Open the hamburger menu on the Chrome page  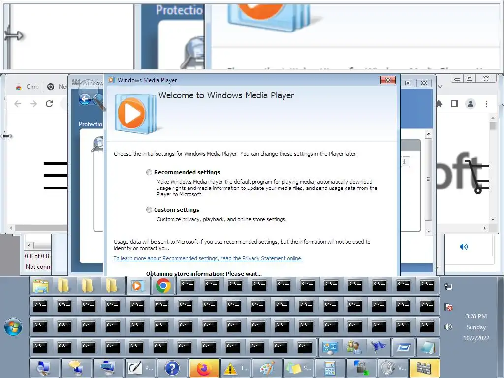[x=56, y=176]
